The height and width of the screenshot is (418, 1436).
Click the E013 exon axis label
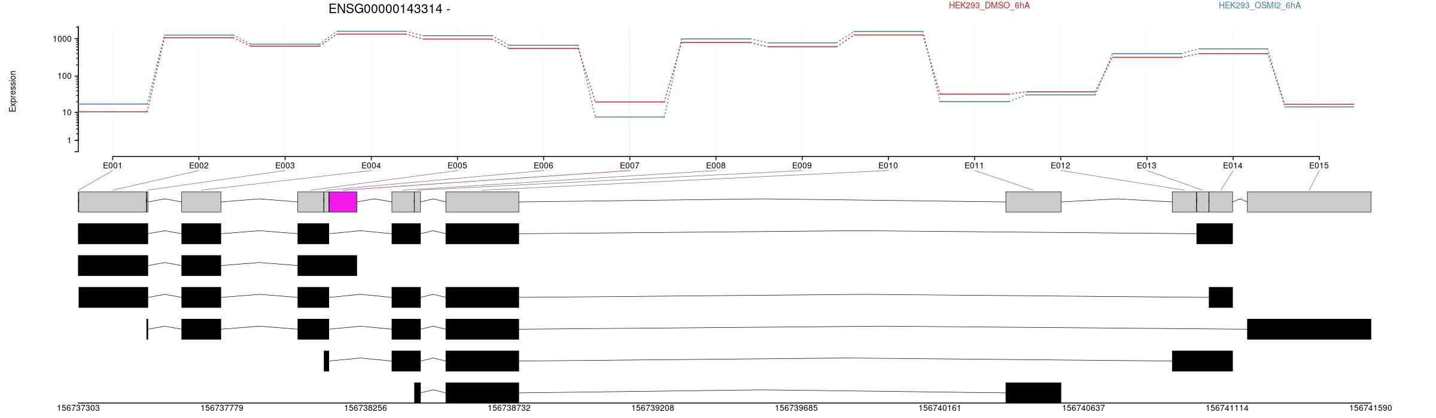tap(1146, 165)
